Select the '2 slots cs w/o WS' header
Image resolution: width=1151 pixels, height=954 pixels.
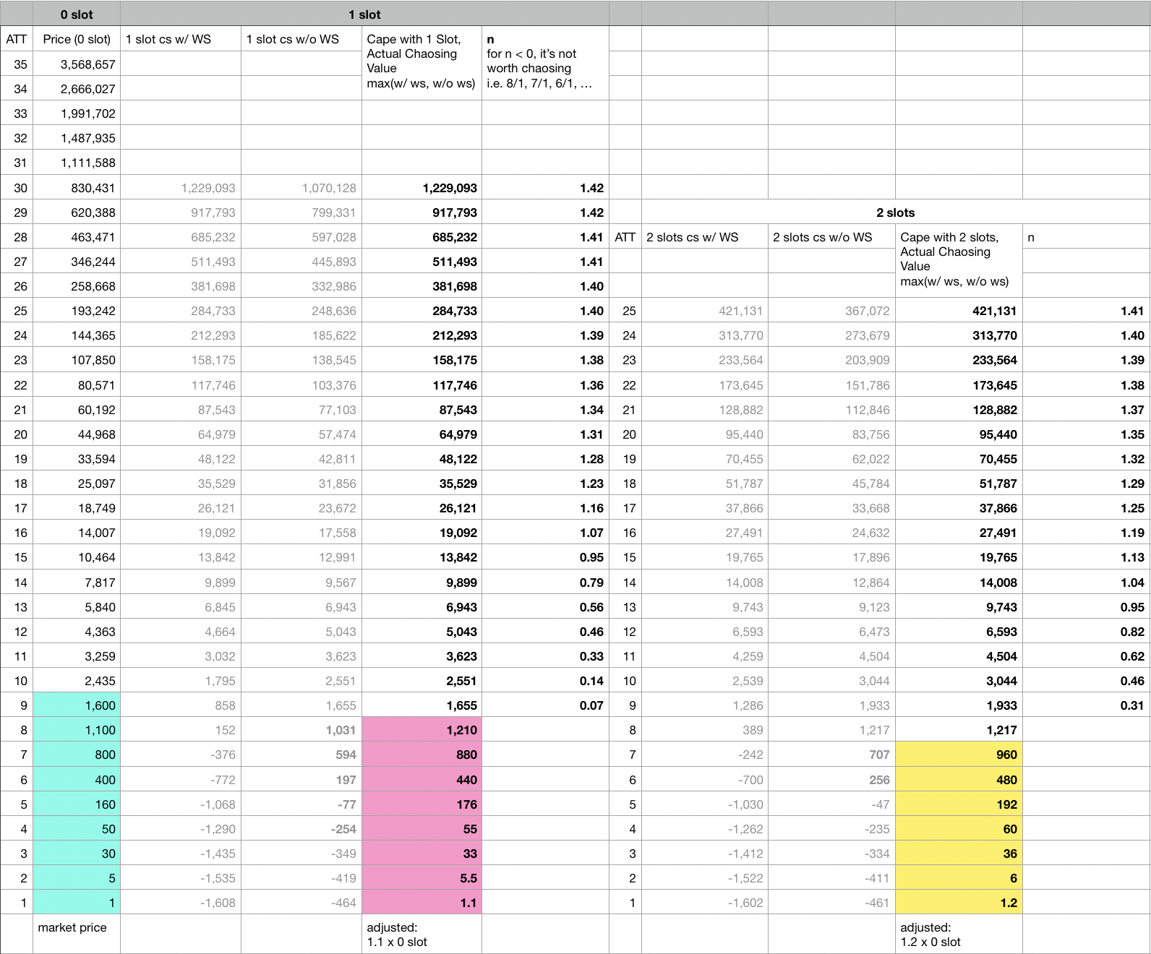click(x=831, y=237)
